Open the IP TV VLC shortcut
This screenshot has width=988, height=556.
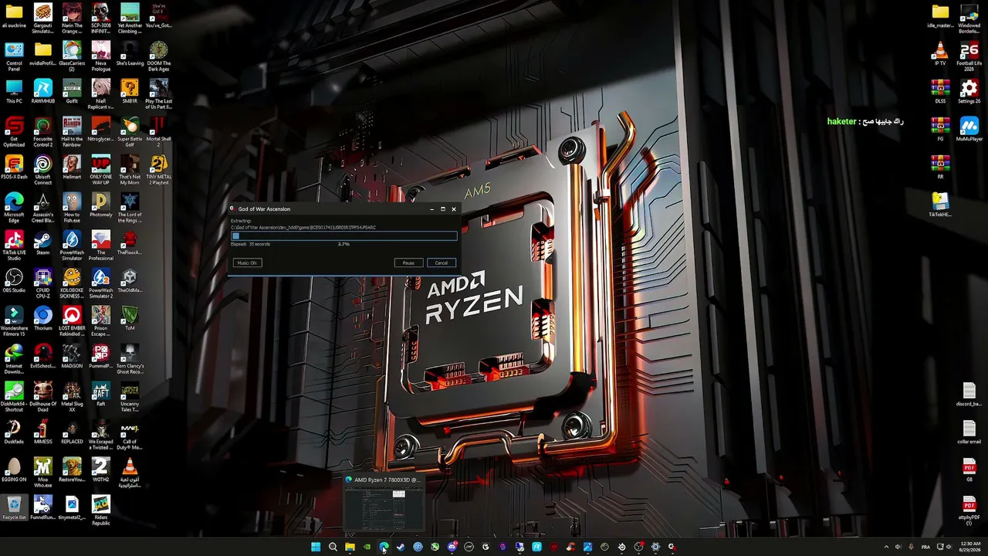[x=940, y=53]
